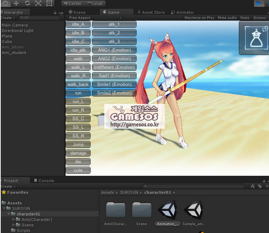Play the idle_A animation
The width and height of the screenshot is (269, 233).
(78, 24)
